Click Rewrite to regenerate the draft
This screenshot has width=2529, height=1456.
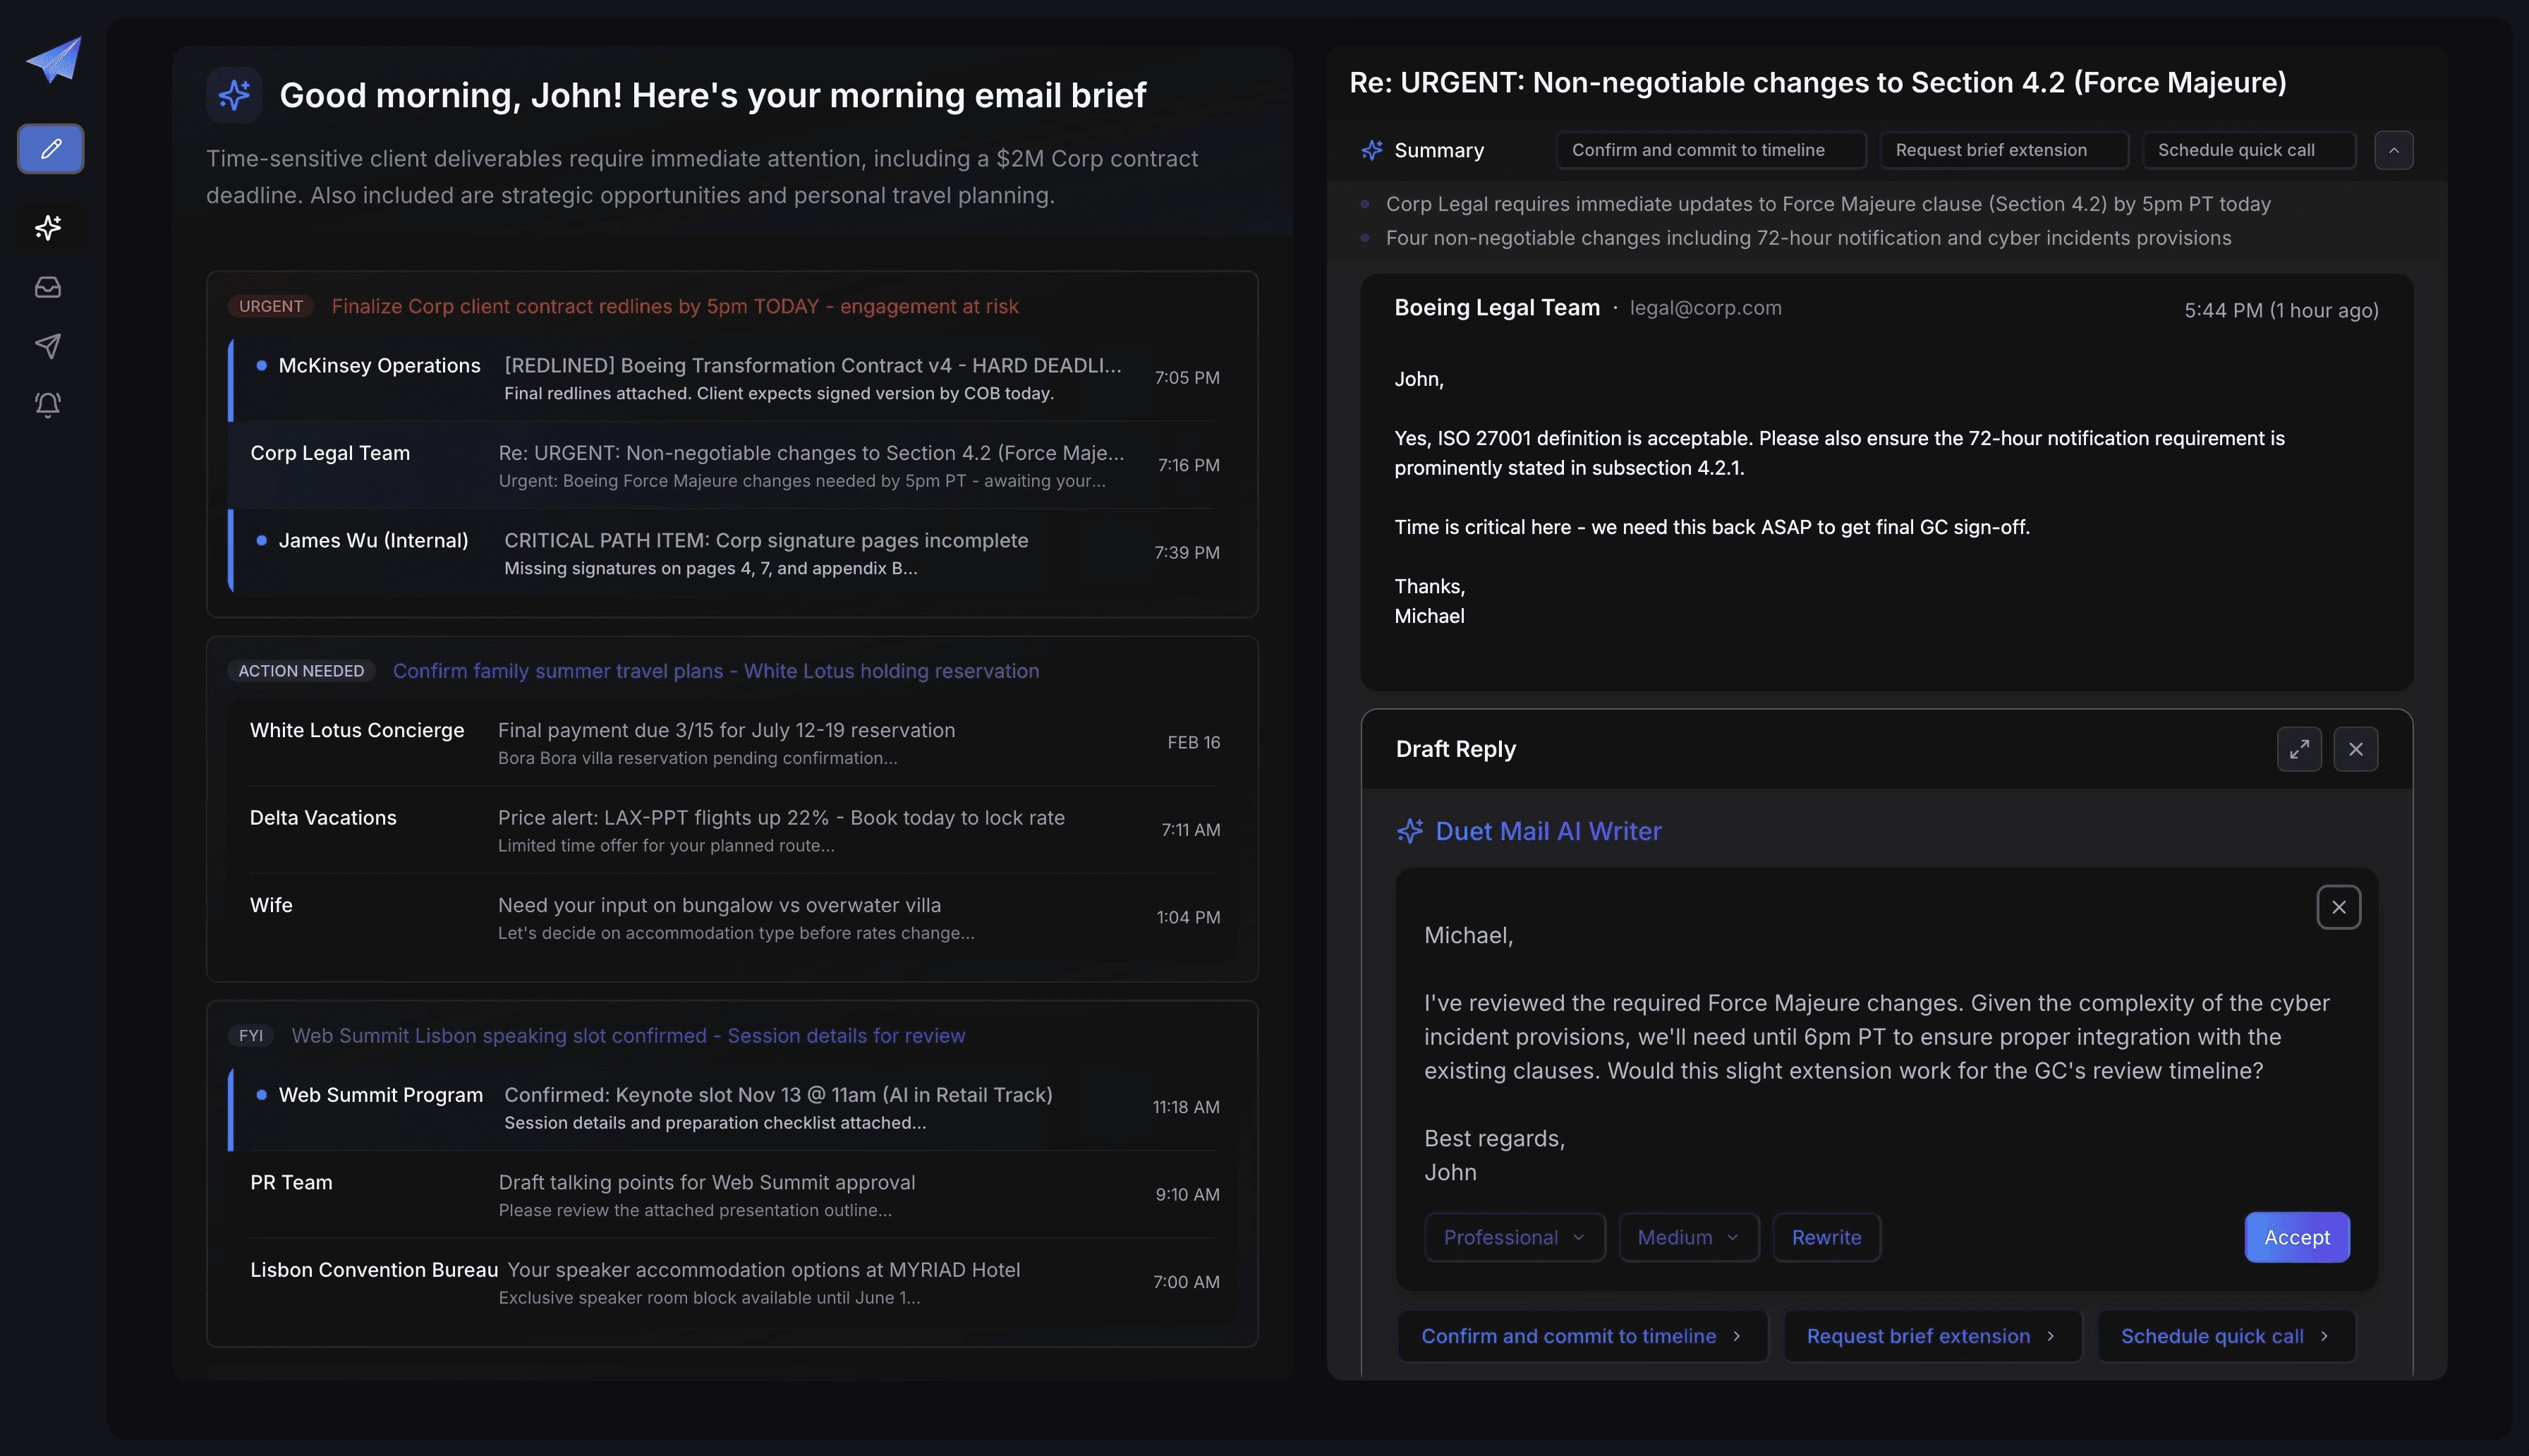1825,1237
